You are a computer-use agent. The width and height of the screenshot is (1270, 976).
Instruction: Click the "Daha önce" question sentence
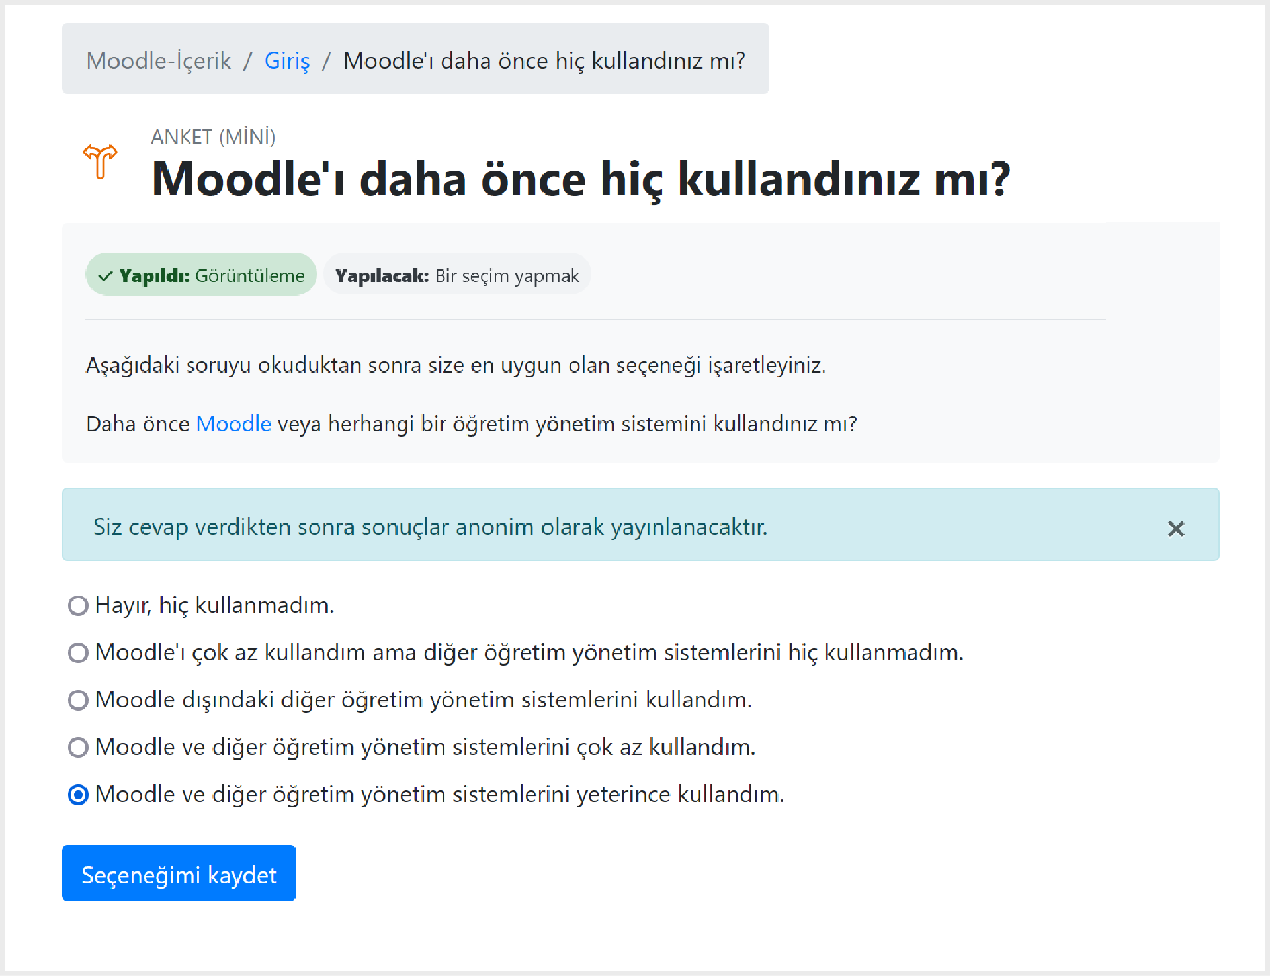[471, 423]
